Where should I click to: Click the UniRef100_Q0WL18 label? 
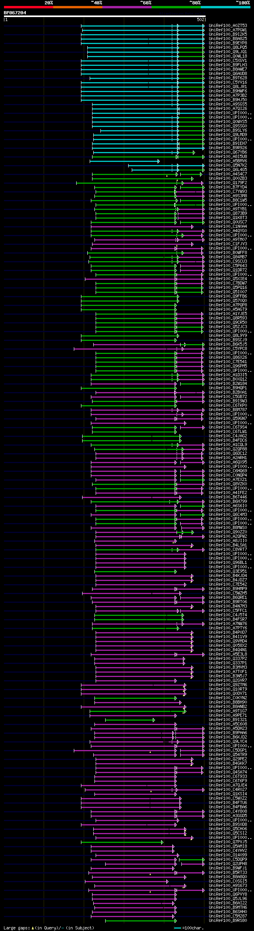coord(228,56)
